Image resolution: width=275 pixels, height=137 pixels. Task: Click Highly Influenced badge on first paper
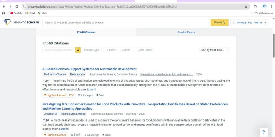pyautogui.click(x=55, y=95)
